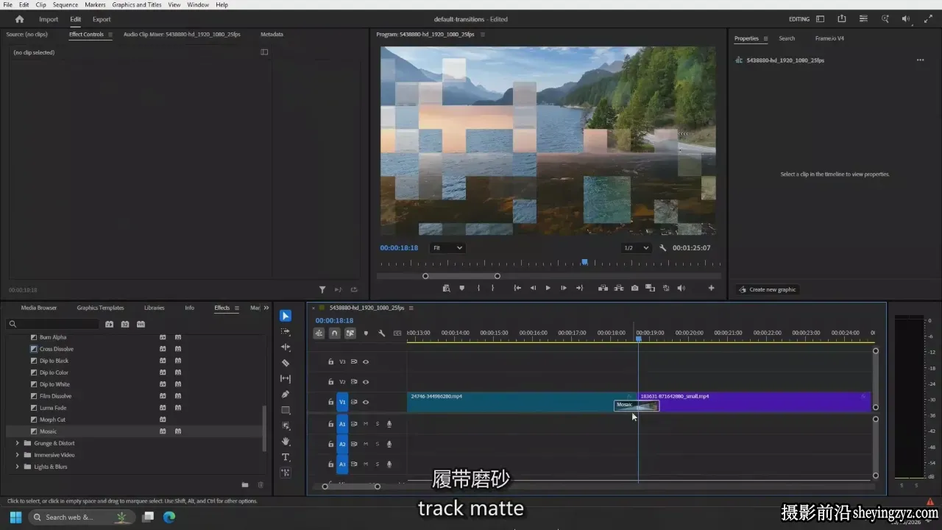This screenshot has height=530, width=942.
Task: Open timeline wrench display settings
Action: [381, 333]
